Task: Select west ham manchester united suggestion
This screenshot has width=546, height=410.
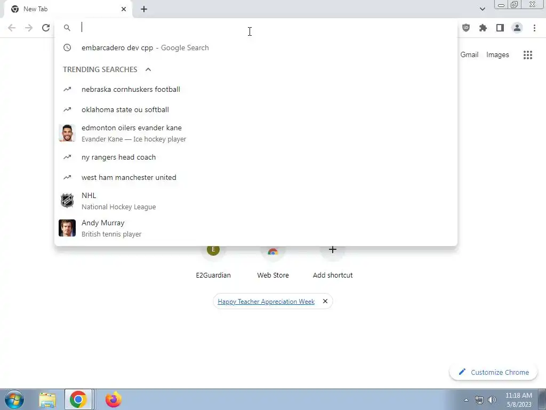Action: [256, 177]
